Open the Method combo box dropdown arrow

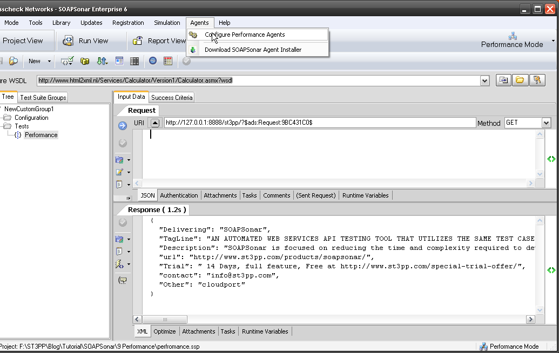[546, 123]
